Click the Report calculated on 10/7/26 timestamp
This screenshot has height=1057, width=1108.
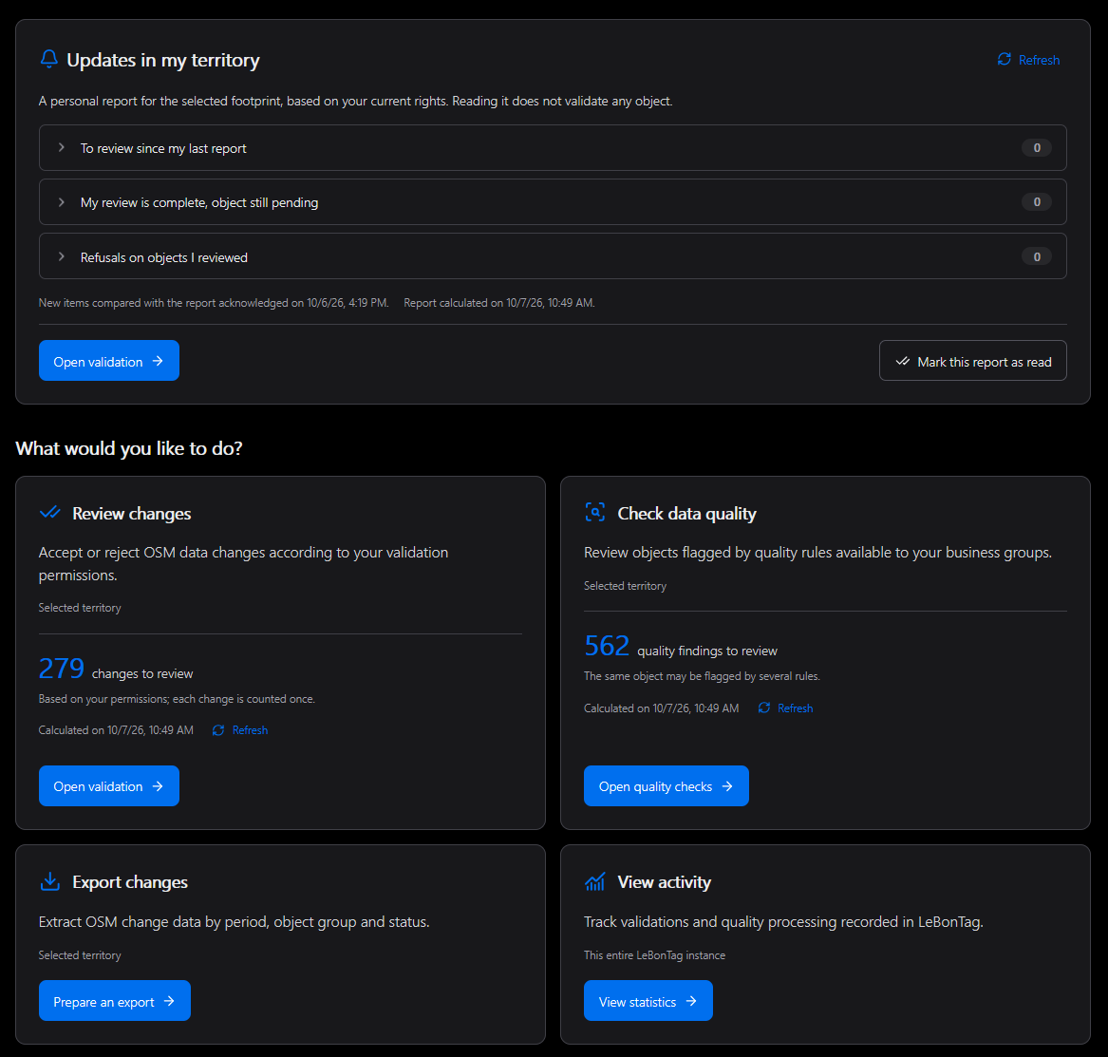[499, 303]
